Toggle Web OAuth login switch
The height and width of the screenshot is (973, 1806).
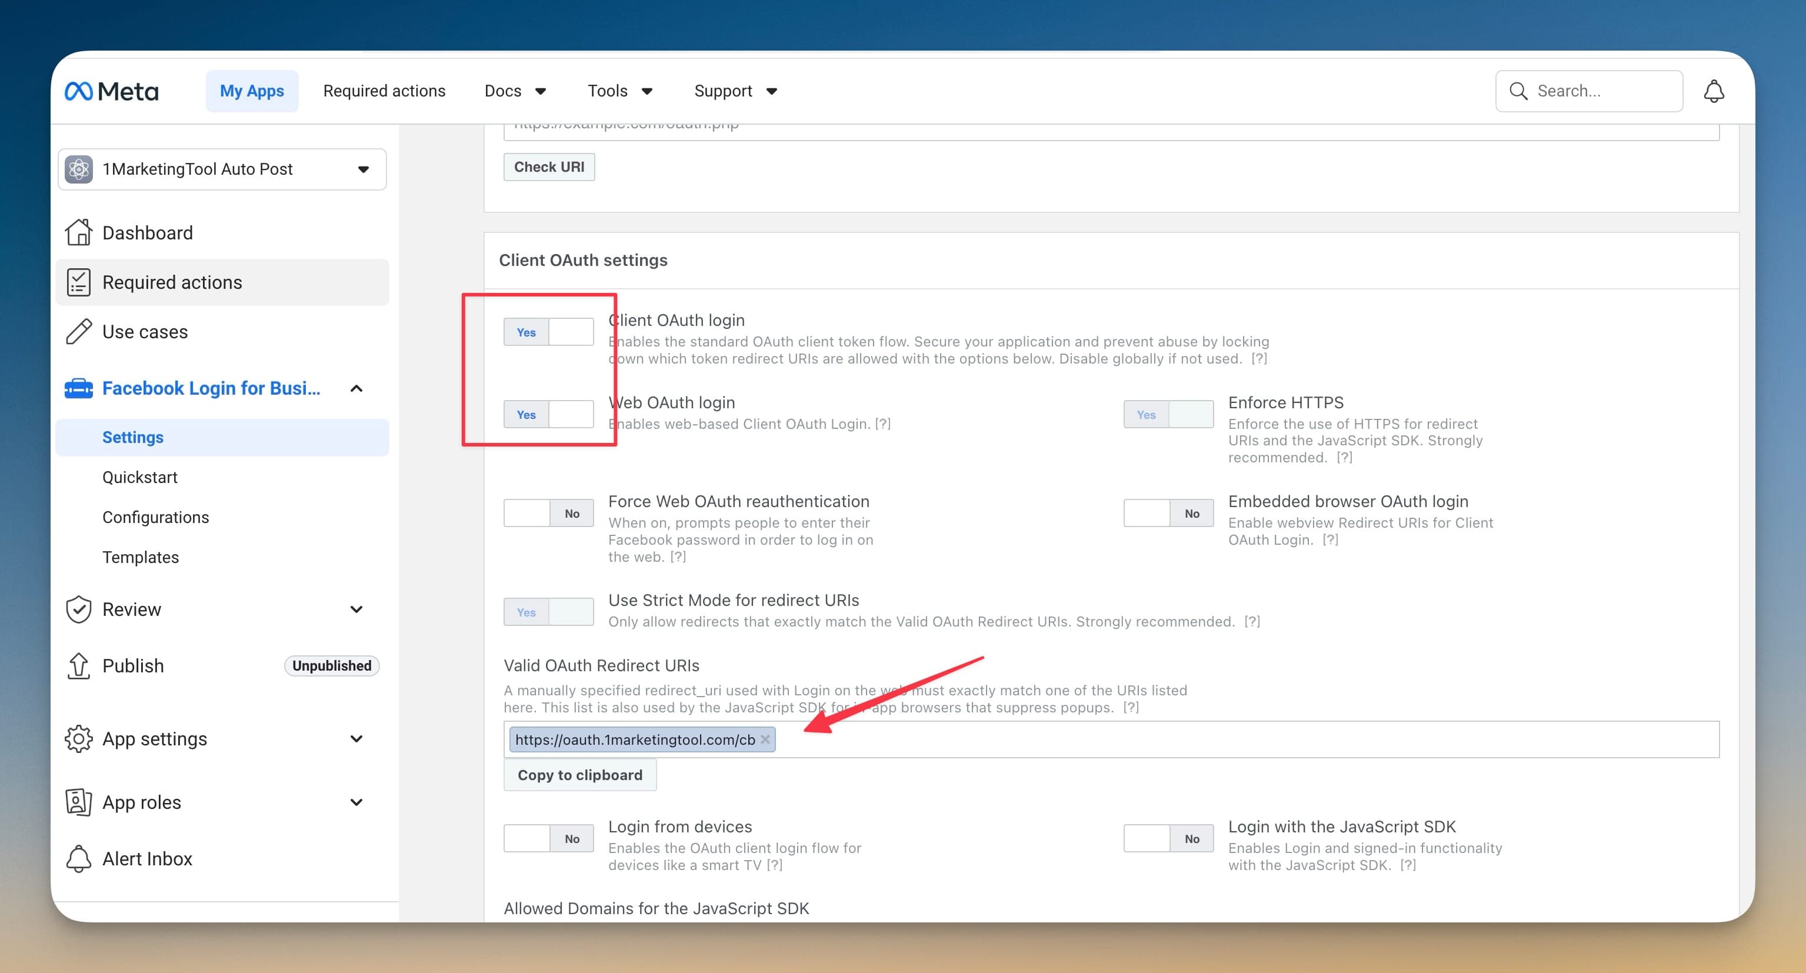point(548,414)
